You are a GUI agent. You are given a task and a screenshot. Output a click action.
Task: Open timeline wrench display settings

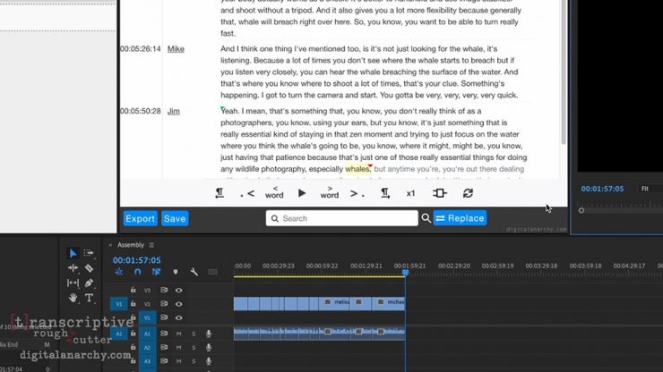pos(194,272)
